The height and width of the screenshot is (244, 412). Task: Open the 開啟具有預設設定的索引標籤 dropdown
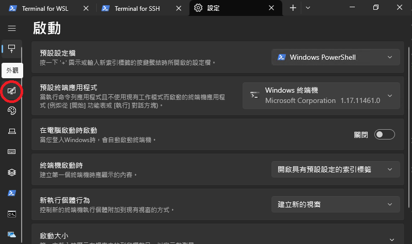[x=336, y=169]
